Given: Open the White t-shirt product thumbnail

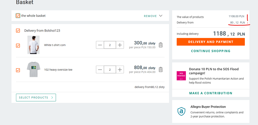Looking at the screenshot, I should click(33, 45).
